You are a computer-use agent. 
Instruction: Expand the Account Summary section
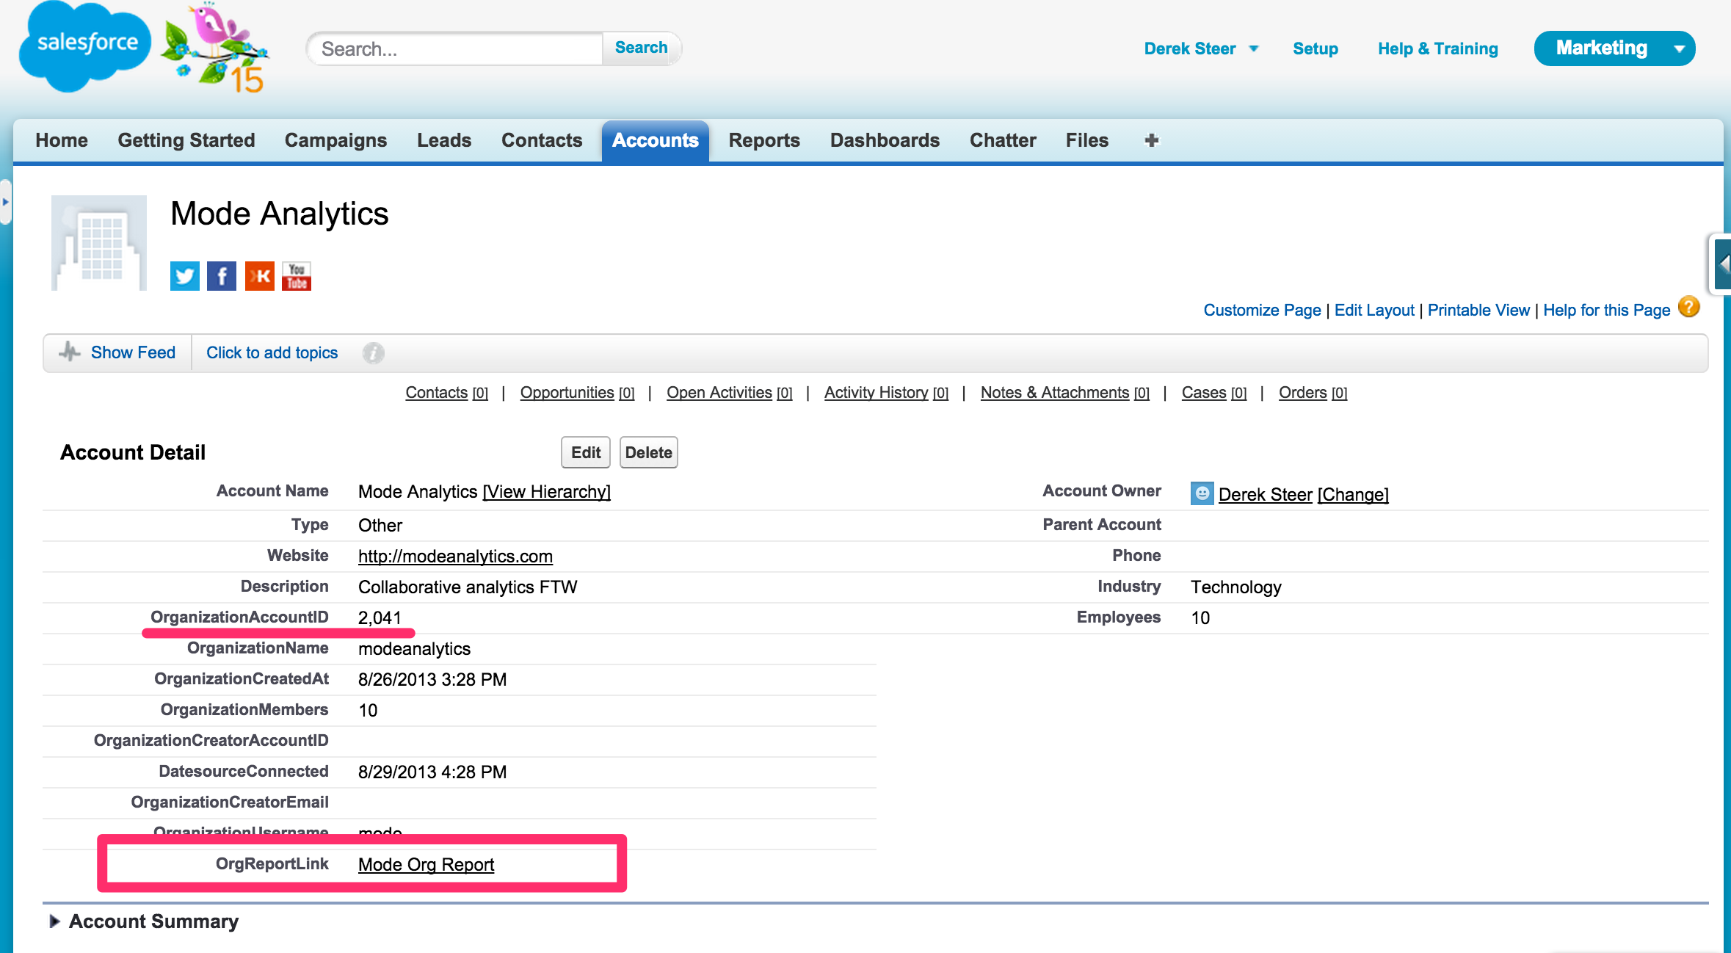click(x=54, y=921)
